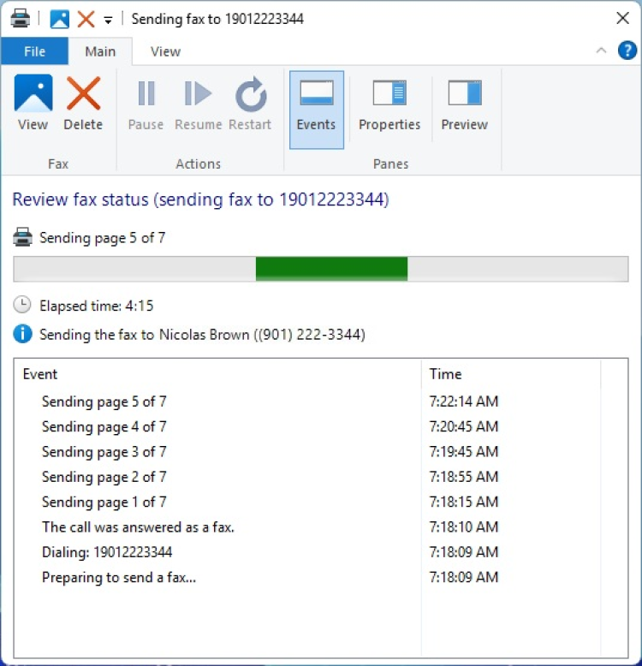
Task: Sort by the Time column header
Action: (511, 374)
